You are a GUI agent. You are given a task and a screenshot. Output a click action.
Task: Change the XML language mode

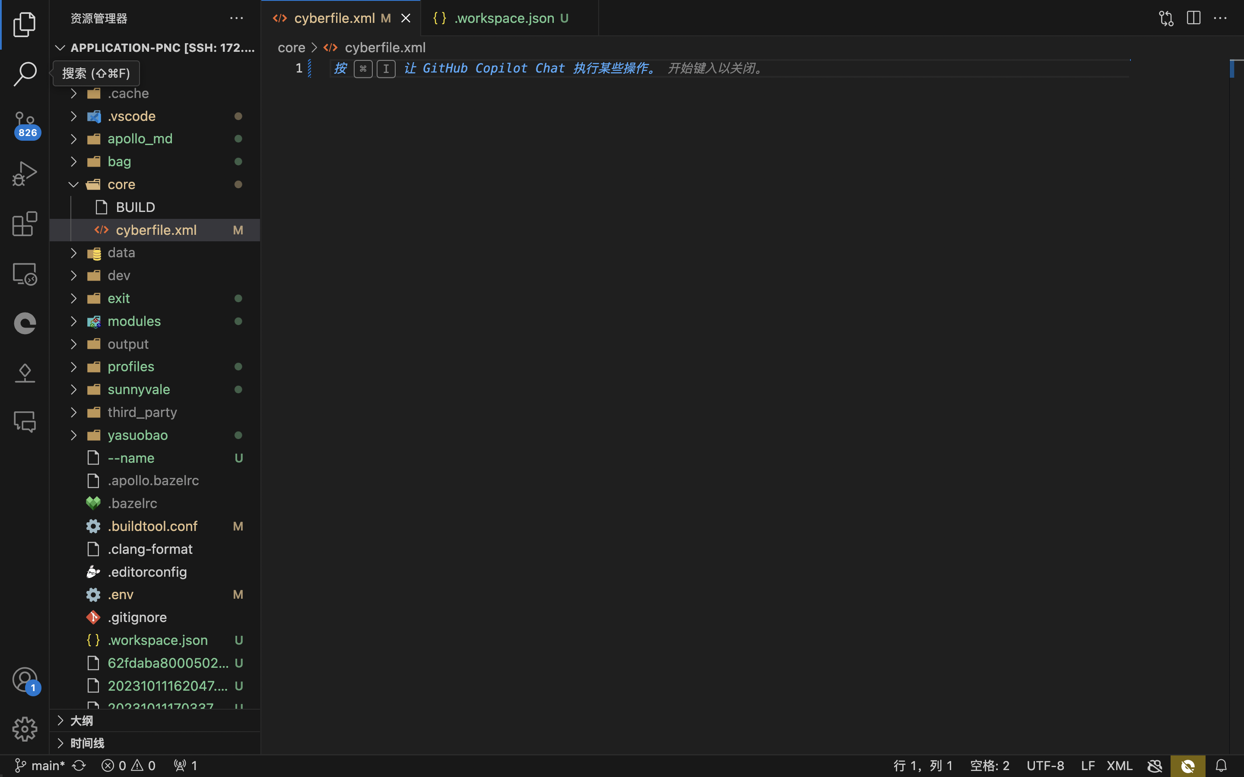click(x=1119, y=766)
